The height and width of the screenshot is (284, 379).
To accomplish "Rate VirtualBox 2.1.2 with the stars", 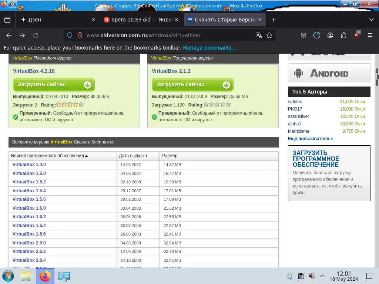I will pos(217,105).
